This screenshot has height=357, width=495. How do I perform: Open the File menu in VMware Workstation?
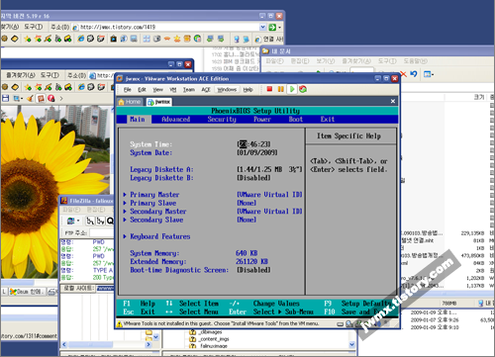pos(128,90)
